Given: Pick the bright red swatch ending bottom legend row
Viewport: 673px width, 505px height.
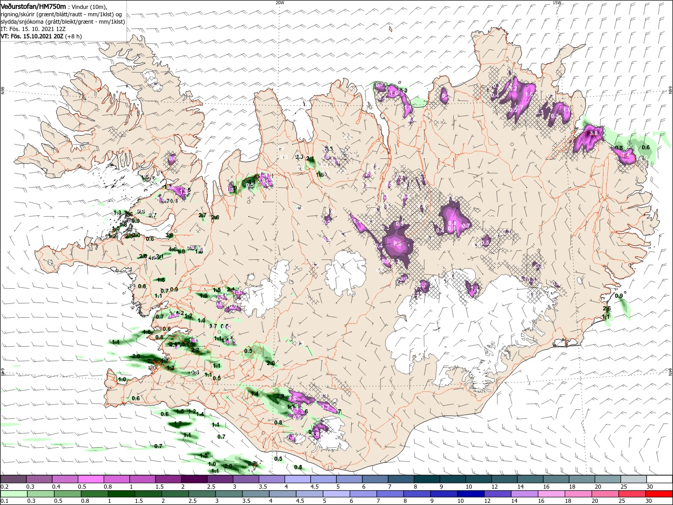Looking at the screenshot, I should (659, 494).
